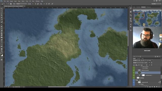Open the Brush Preset picker
Viewport: 162px width, 91px height.
[7, 4]
